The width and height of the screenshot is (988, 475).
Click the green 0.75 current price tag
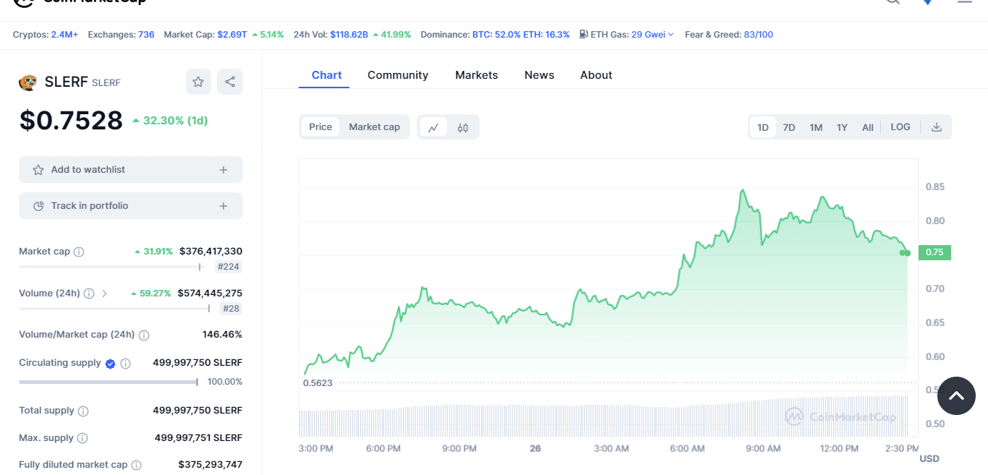coord(934,252)
